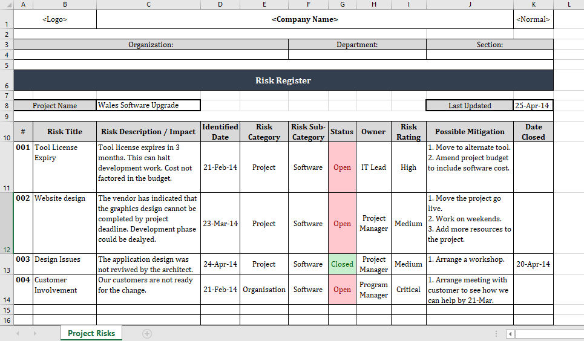
Task: Select the Critical risk rating cell
Action: (x=408, y=290)
